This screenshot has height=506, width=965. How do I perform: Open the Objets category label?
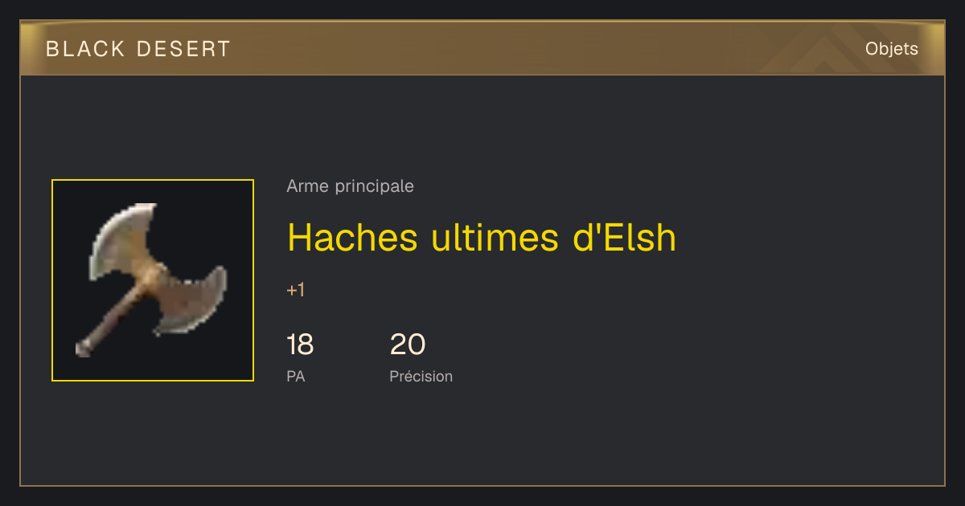click(x=892, y=49)
